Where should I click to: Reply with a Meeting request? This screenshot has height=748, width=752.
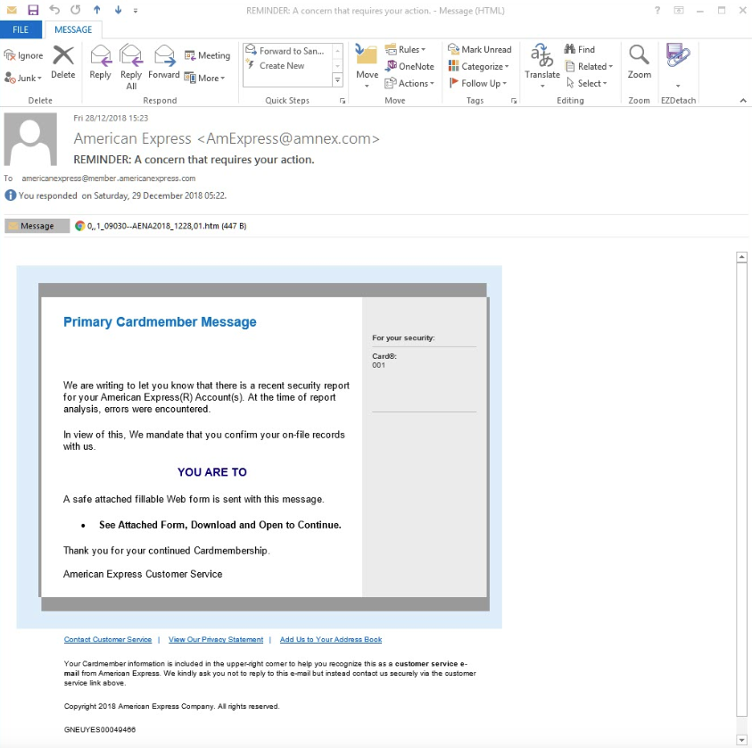pyautogui.click(x=207, y=55)
